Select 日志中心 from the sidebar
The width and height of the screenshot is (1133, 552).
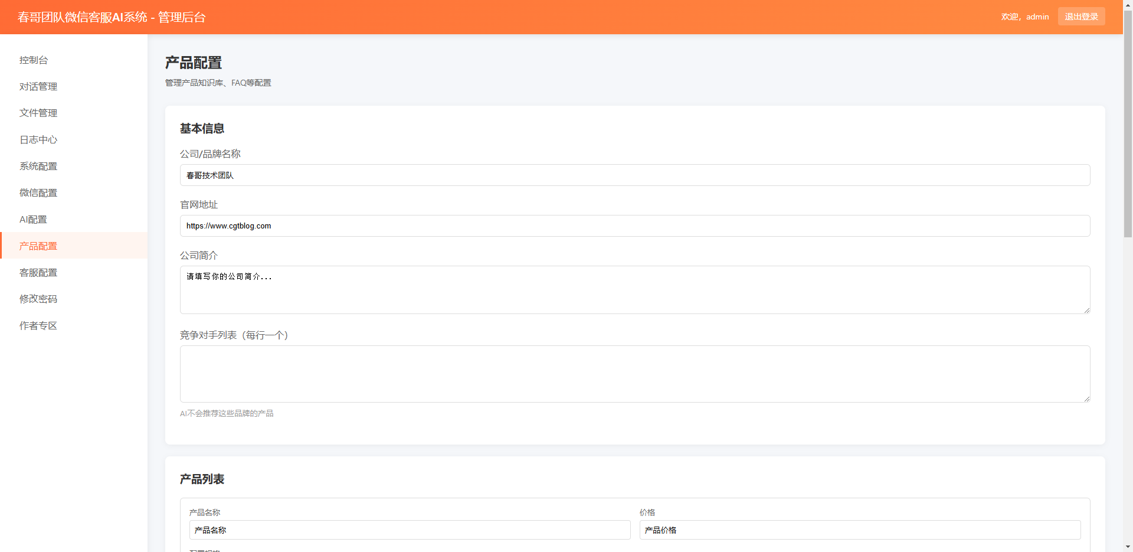pyautogui.click(x=38, y=140)
